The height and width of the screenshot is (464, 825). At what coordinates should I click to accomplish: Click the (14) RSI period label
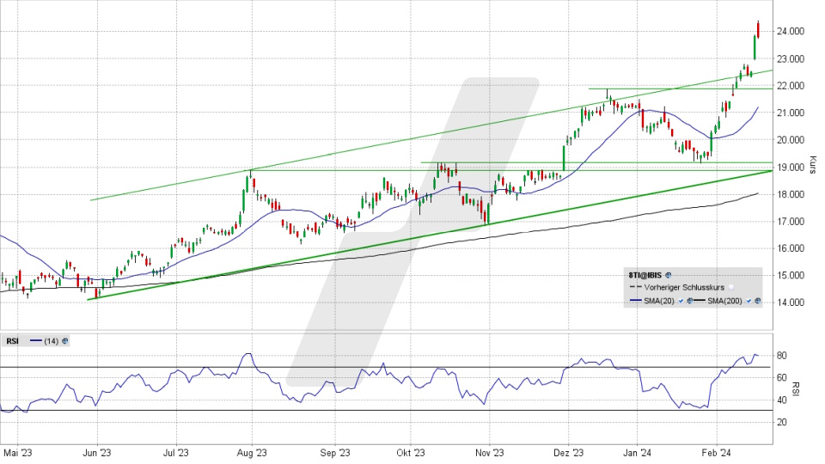[x=51, y=341]
